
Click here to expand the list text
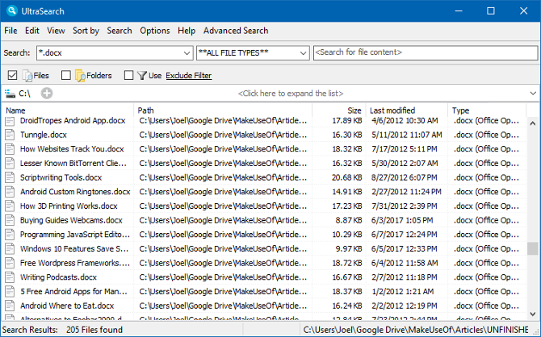point(291,94)
